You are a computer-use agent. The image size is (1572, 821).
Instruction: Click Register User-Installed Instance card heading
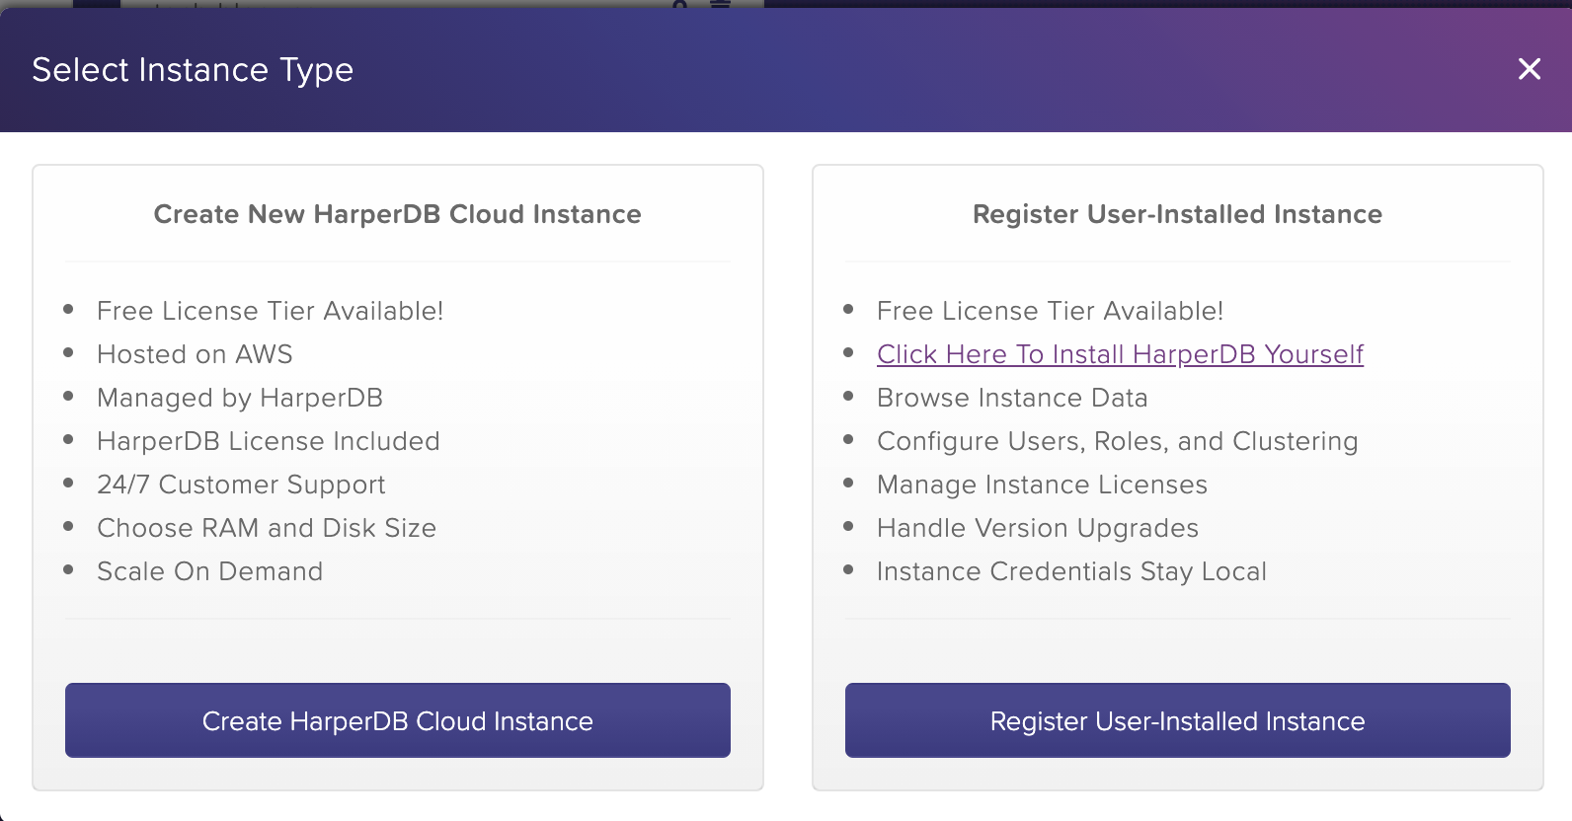[x=1178, y=214]
